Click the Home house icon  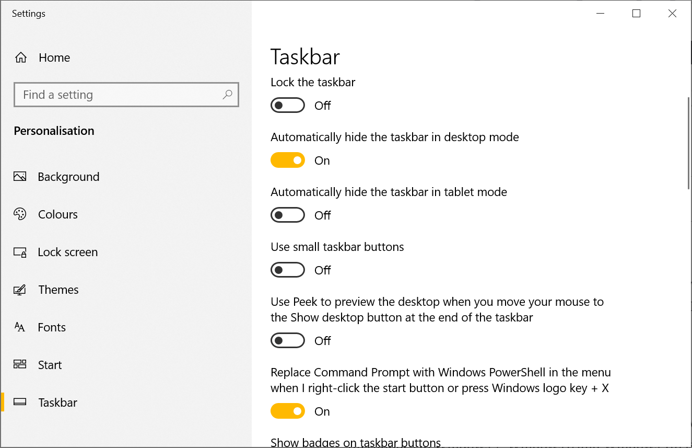[20, 58]
